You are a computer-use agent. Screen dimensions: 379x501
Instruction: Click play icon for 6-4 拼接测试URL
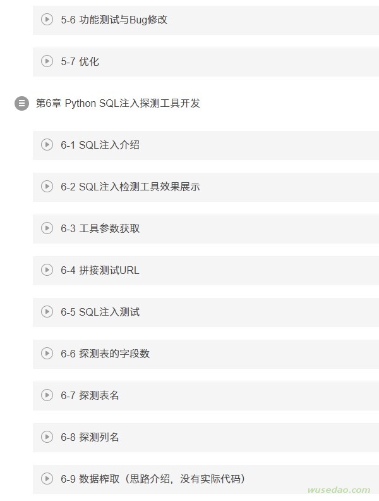click(47, 270)
